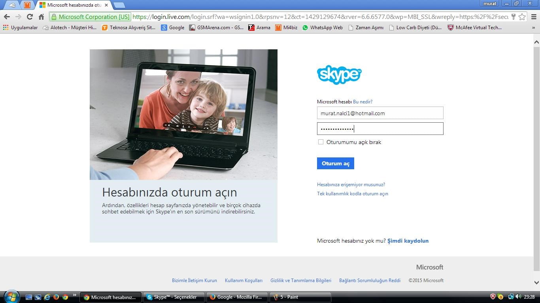Bookmark this page with the star icon
The width and height of the screenshot is (540, 303).
(x=523, y=17)
